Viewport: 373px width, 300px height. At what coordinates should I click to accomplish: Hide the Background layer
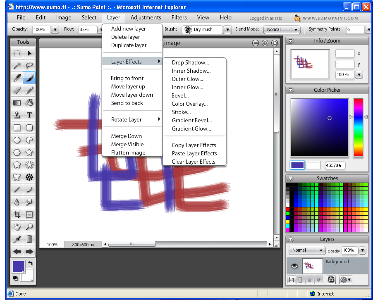tap(294, 266)
